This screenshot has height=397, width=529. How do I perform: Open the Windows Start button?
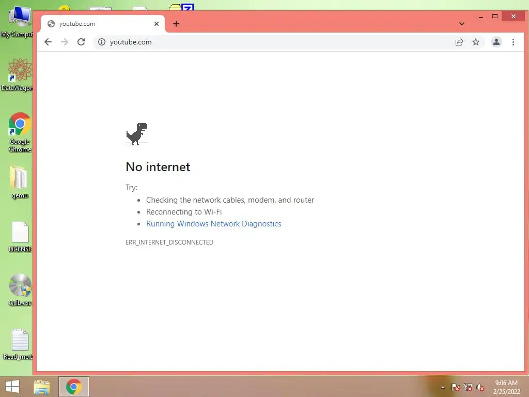(x=12, y=387)
